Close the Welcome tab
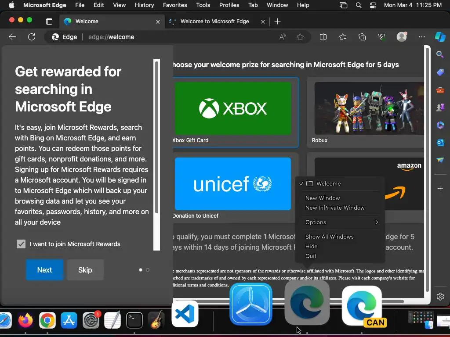Viewport: 450px width, 337px height. [x=158, y=22]
